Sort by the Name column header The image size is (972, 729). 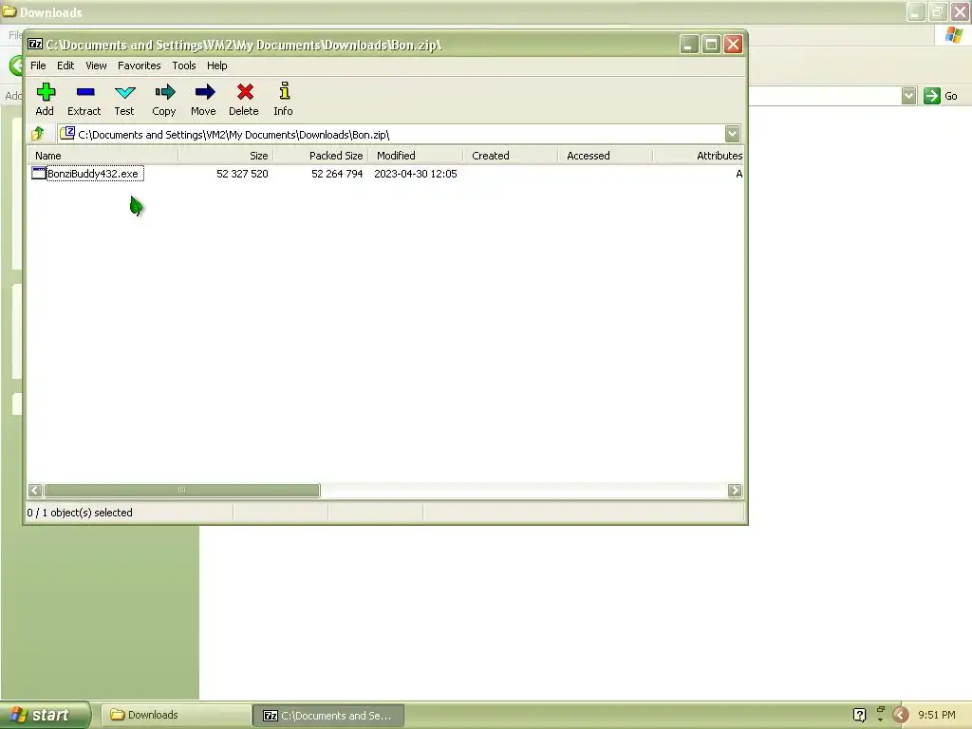click(x=103, y=156)
